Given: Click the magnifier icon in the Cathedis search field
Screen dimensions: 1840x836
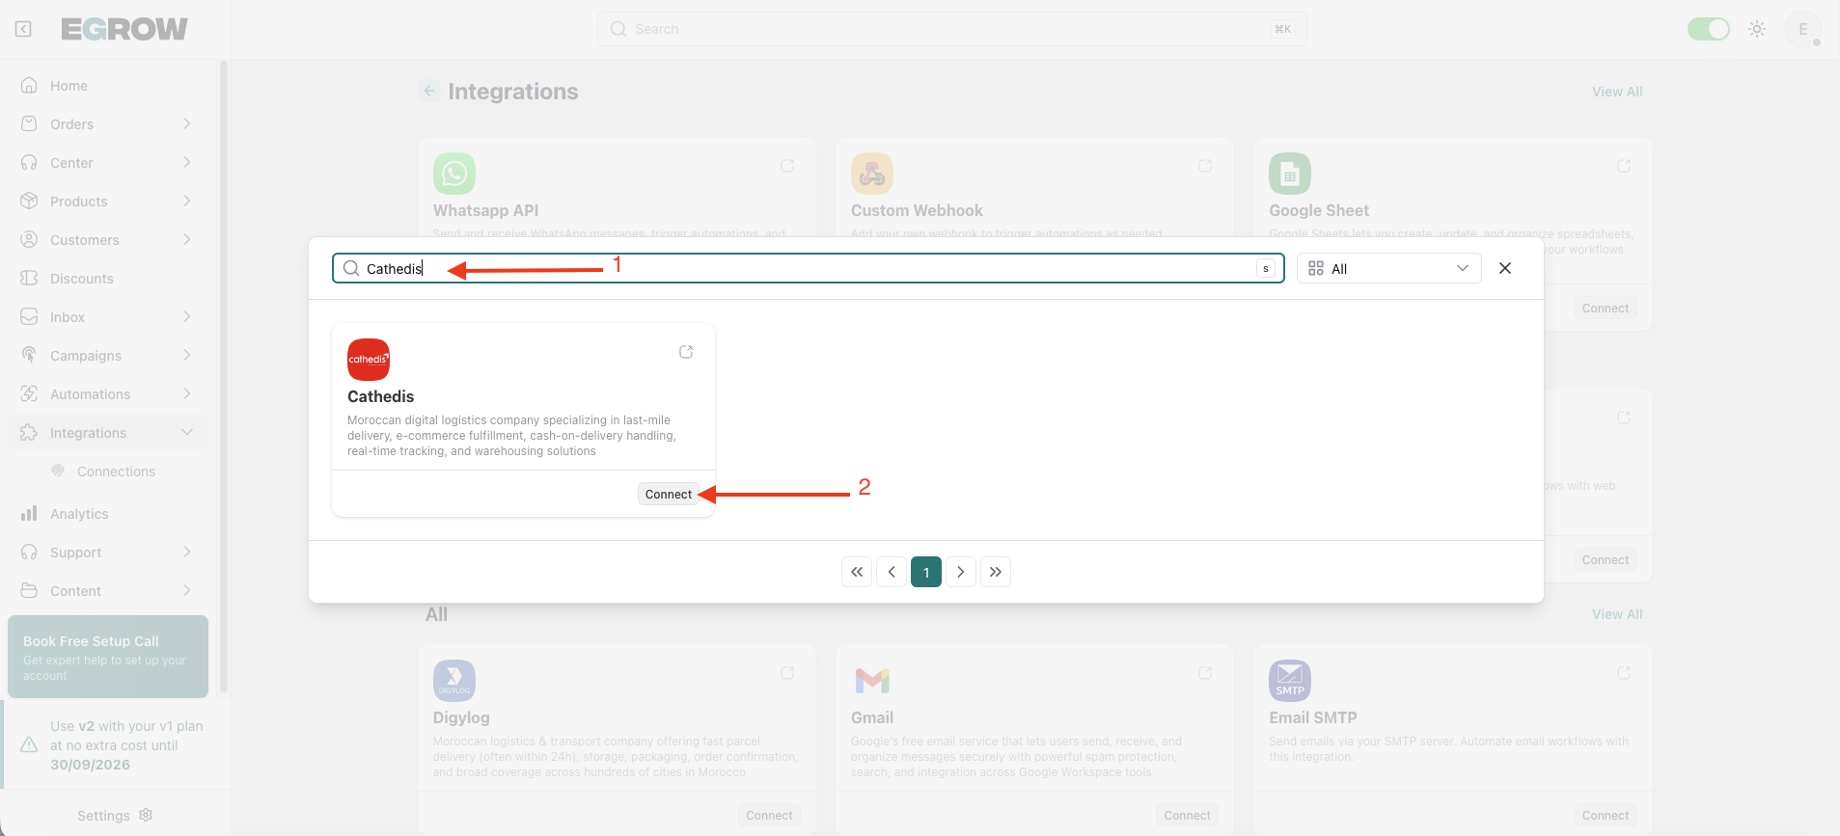Looking at the screenshot, I should [x=351, y=268].
